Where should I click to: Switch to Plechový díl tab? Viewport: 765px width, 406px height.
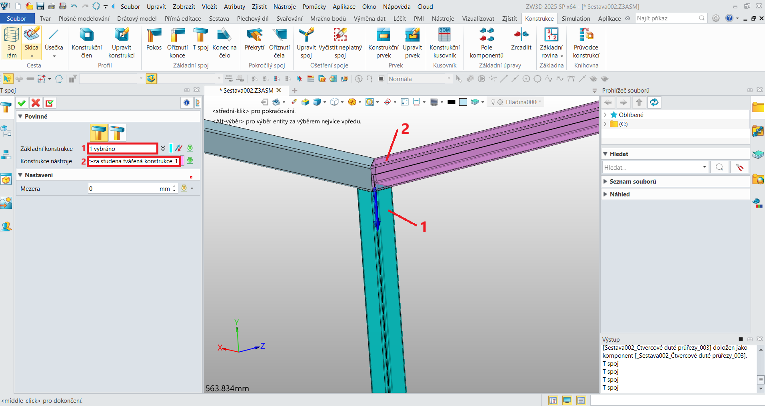click(253, 18)
